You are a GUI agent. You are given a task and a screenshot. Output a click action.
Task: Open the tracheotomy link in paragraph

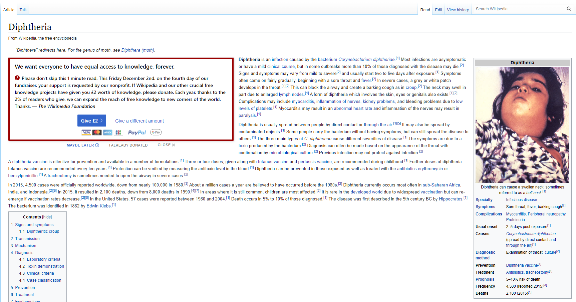tap(59, 176)
